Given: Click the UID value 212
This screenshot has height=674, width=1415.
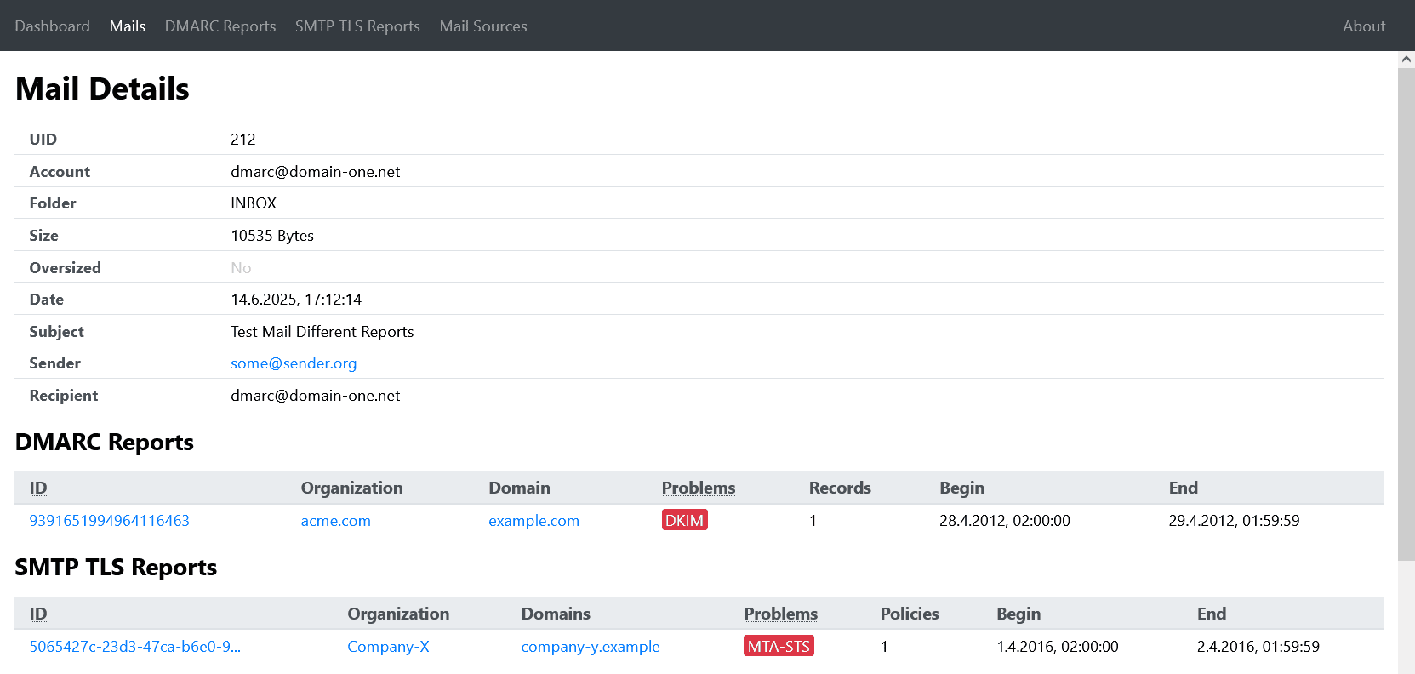Looking at the screenshot, I should click(x=243, y=140).
